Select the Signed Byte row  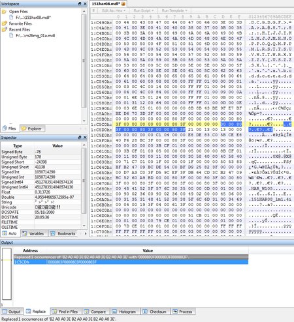click(41, 152)
